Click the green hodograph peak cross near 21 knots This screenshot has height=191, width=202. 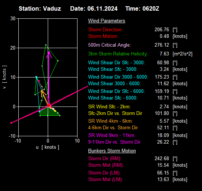tap(46, 45)
